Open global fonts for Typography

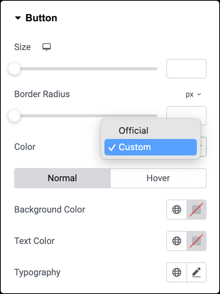point(177,272)
